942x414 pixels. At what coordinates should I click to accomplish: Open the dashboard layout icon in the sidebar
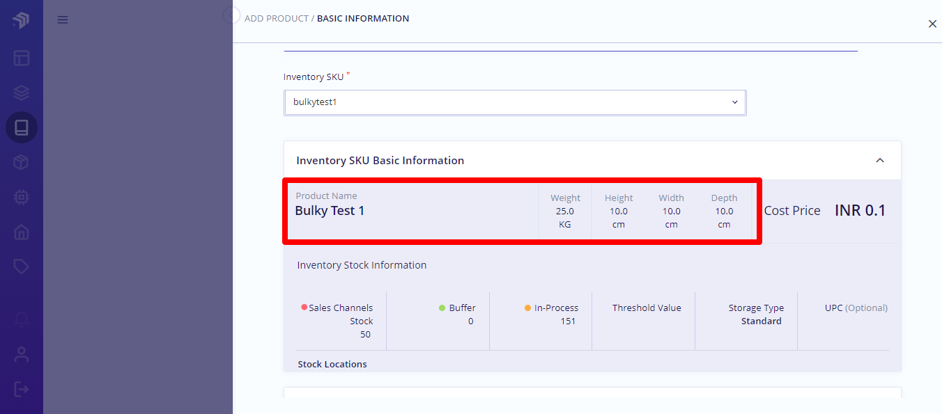pos(22,58)
